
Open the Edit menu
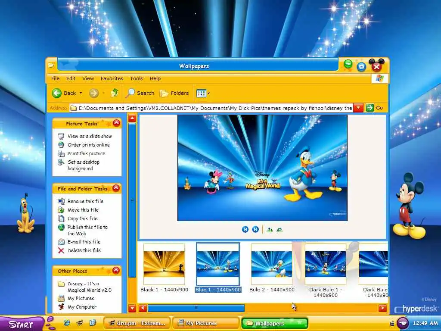point(71,78)
